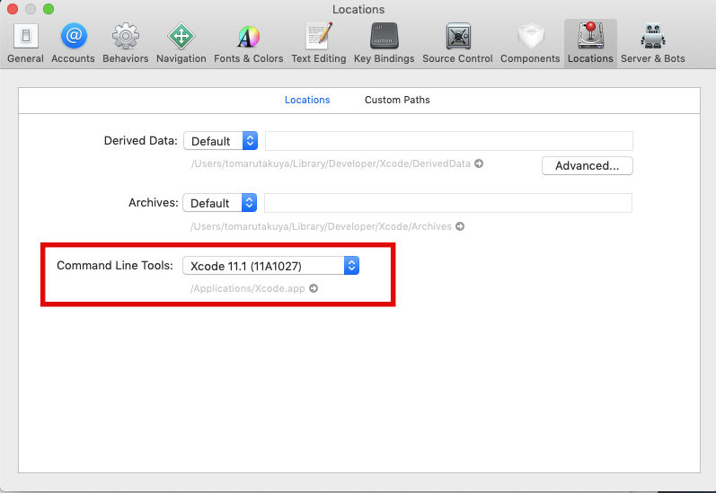This screenshot has height=493, width=716.
Task: Reveal Archives folder via arrow icon
Action: [x=460, y=226]
